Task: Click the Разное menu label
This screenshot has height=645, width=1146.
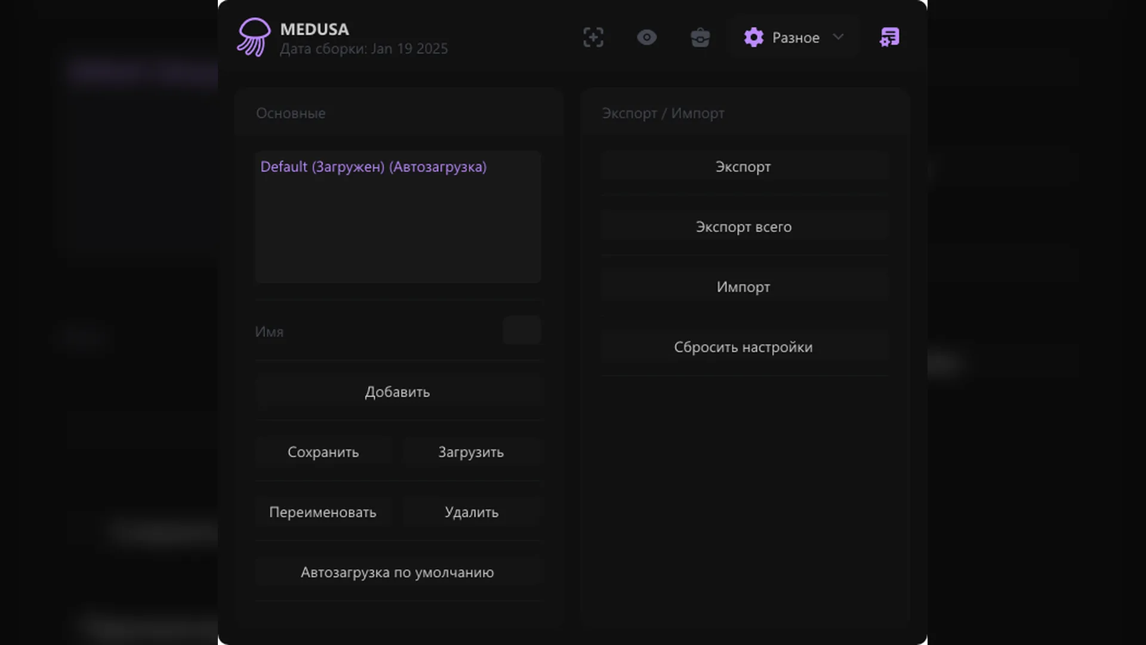Action: click(x=796, y=38)
